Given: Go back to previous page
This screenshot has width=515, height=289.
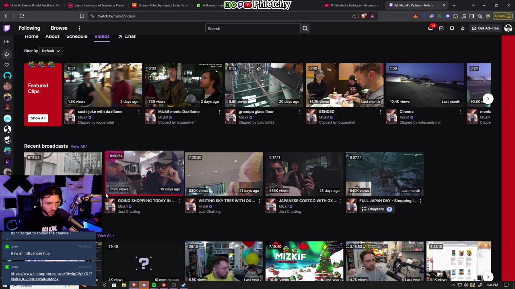Looking at the screenshot, I should coord(6,16).
